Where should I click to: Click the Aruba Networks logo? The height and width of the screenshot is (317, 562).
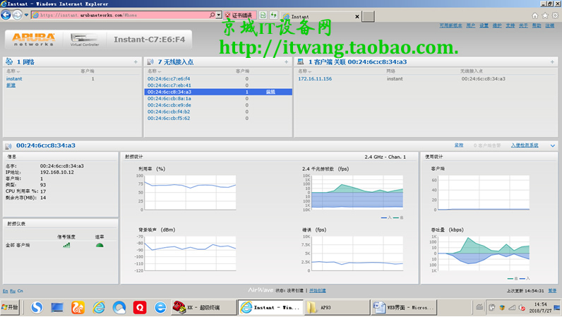pos(34,39)
